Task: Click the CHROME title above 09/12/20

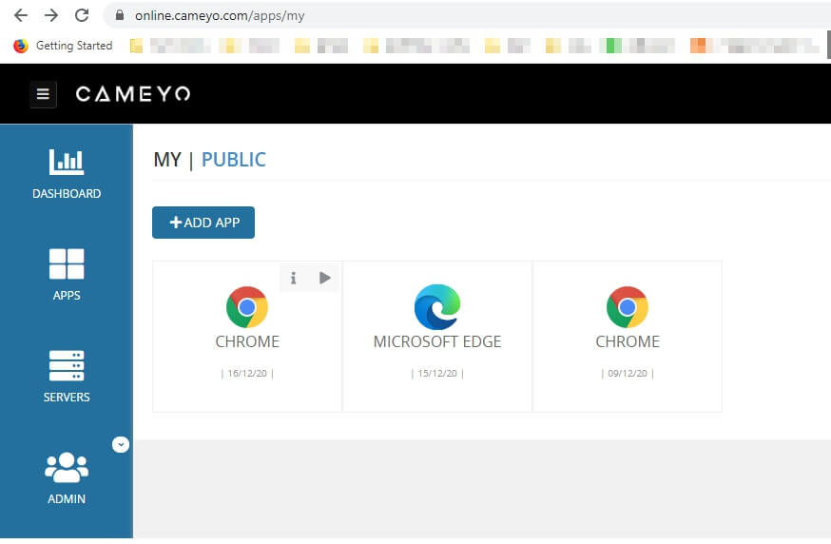Action: [x=628, y=342]
